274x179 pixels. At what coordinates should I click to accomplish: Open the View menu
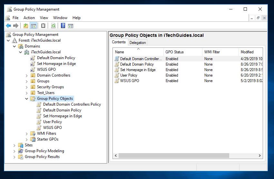[44, 18]
